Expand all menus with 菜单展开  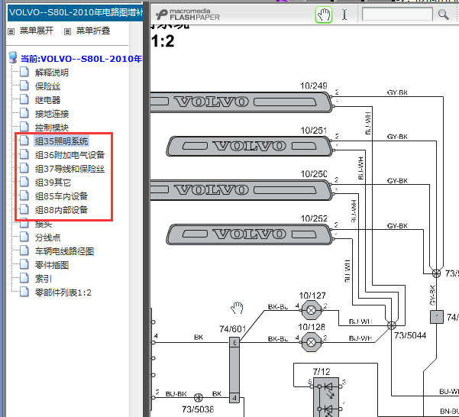(37, 31)
